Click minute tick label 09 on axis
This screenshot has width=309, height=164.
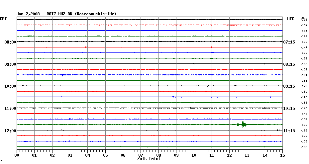click(x=176, y=155)
